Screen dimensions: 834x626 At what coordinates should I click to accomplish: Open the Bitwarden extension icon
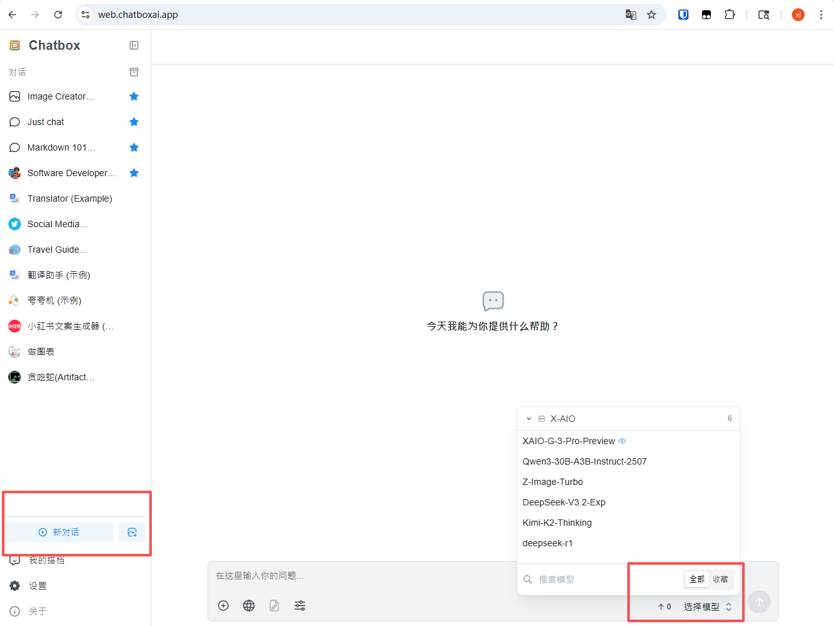(683, 15)
